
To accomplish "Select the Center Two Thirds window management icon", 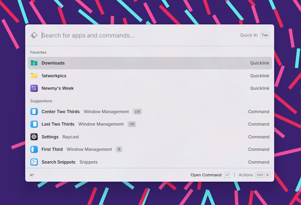I will point(34,112).
